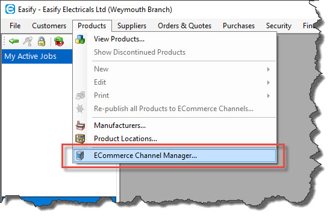Click the Easify app logo in title bar
Image resolution: width=336 pixels, height=221 pixels.
coord(10,10)
